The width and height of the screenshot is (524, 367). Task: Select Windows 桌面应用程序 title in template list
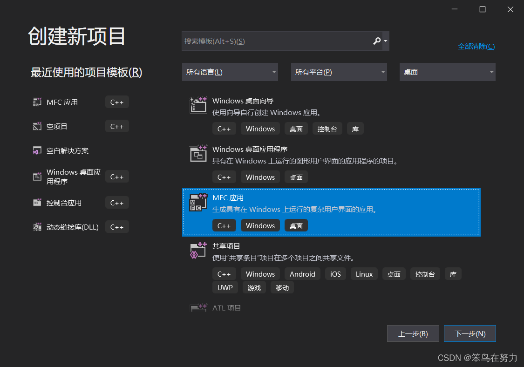(x=250, y=150)
